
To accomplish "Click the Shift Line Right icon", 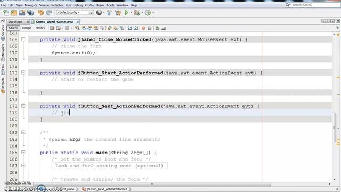I will point(136,28).
